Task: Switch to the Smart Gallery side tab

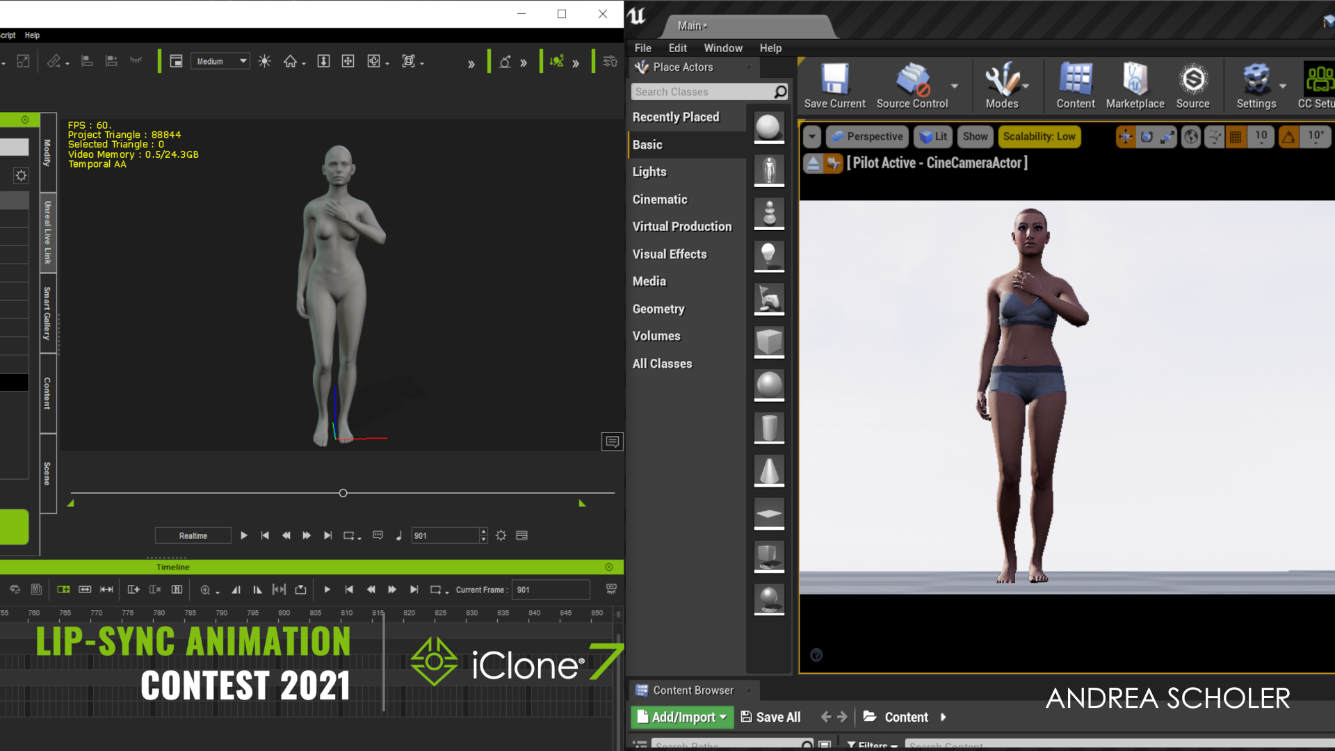Action: coord(48,313)
